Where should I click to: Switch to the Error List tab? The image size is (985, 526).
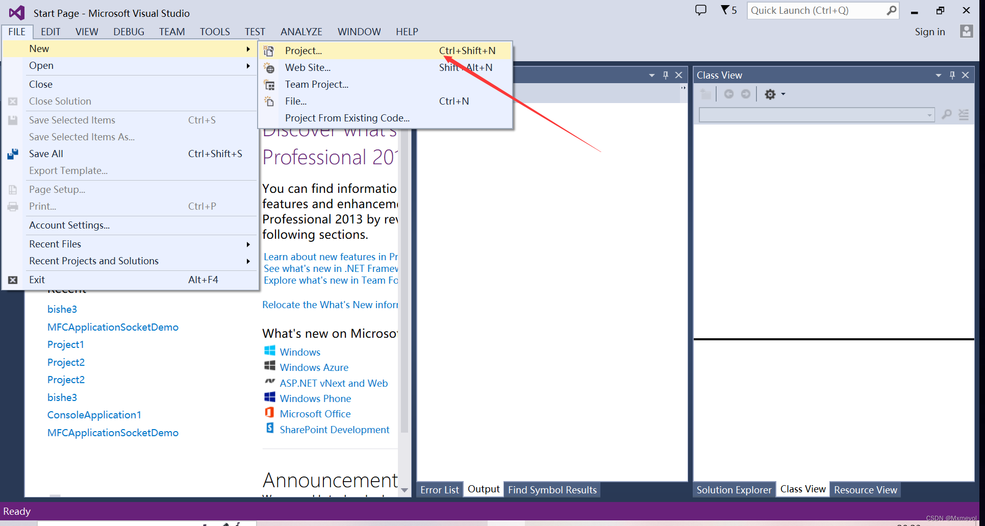coord(440,490)
